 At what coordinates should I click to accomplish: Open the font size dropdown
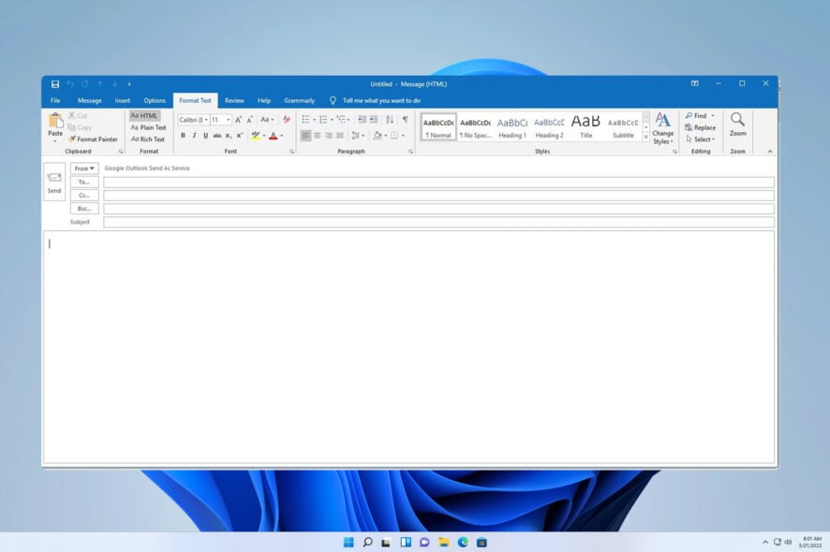pos(228,119)
